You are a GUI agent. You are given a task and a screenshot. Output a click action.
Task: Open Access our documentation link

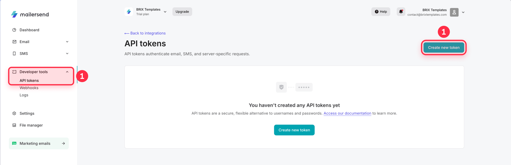[x=347, y=113]
